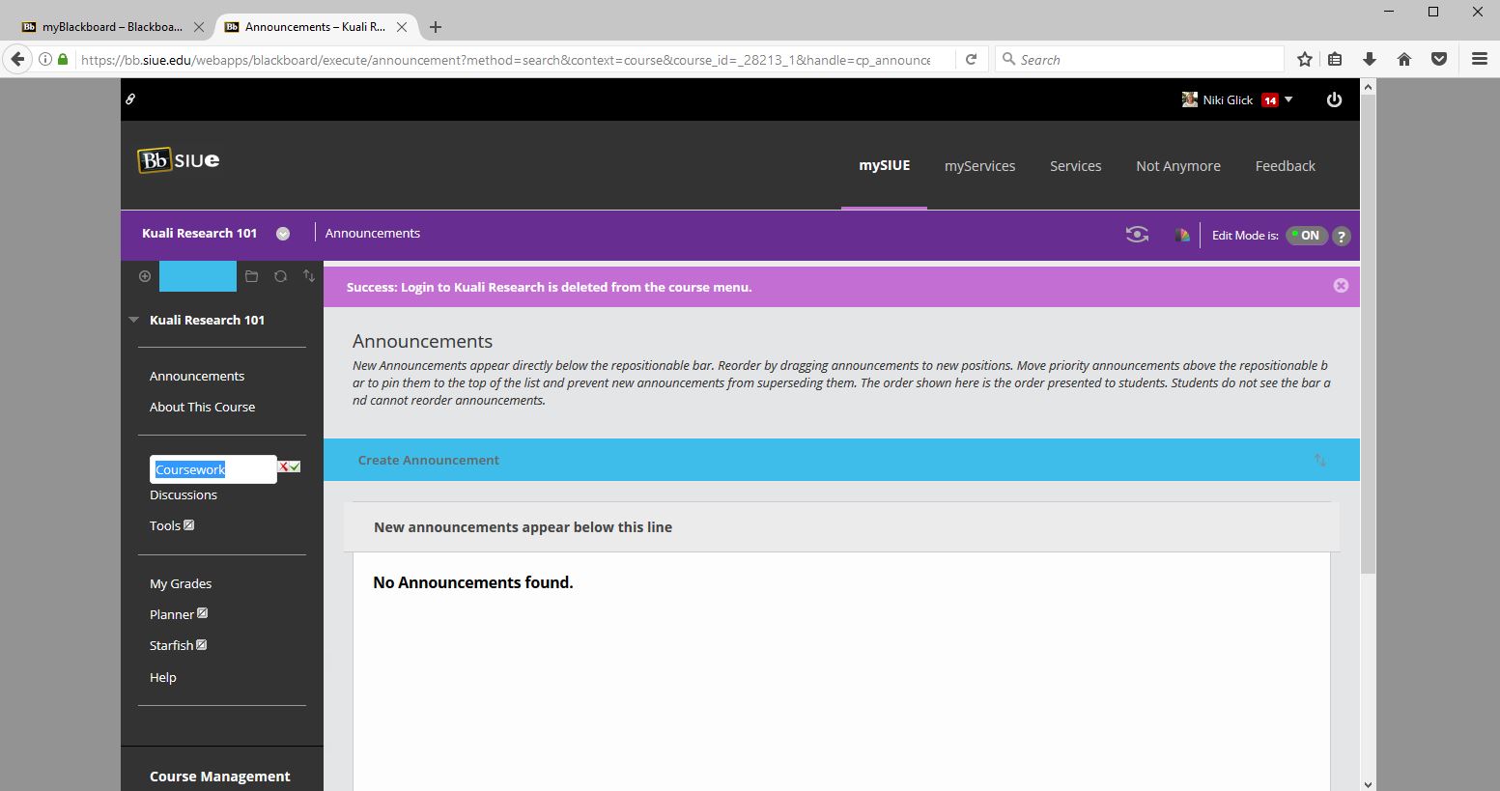The width and height of the screenshot is (1500, 791).
Task: Switch to the myServices tab
Action: pyautogui.click(x=979, y=166)
